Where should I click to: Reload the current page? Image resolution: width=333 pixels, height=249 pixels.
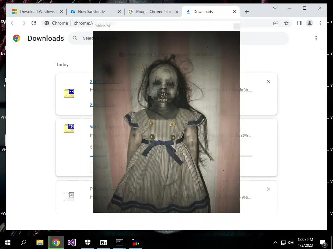click(34, 23)
